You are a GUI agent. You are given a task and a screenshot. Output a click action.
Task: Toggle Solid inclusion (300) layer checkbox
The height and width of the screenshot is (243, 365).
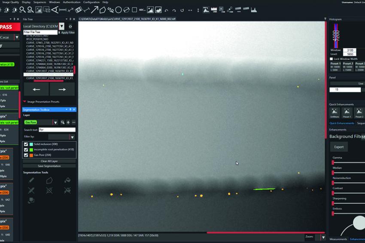26,144
